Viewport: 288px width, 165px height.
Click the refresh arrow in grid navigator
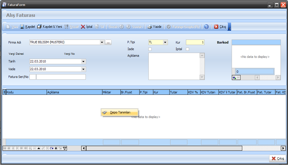(51, 148)
